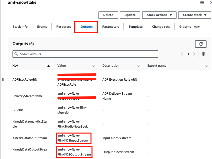This screenshot has width=212, height=159.
Task: Click the Search outputs field
Action: click(85, 54)
